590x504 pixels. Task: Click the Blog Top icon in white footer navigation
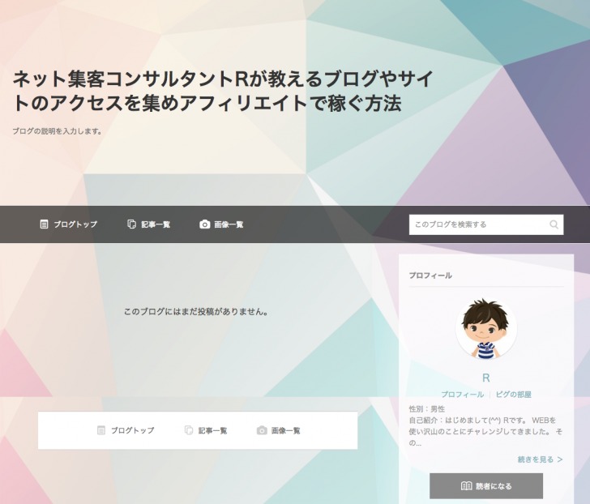101,430
